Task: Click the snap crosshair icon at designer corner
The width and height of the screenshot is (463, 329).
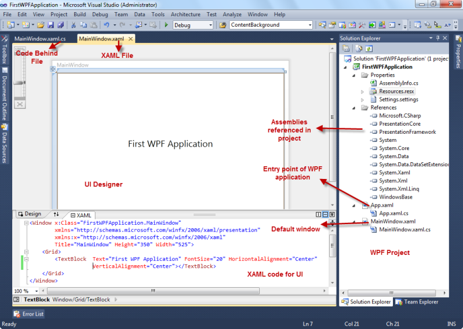Action: [53, 69]
